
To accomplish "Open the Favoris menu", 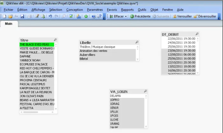I will [112, 10].
